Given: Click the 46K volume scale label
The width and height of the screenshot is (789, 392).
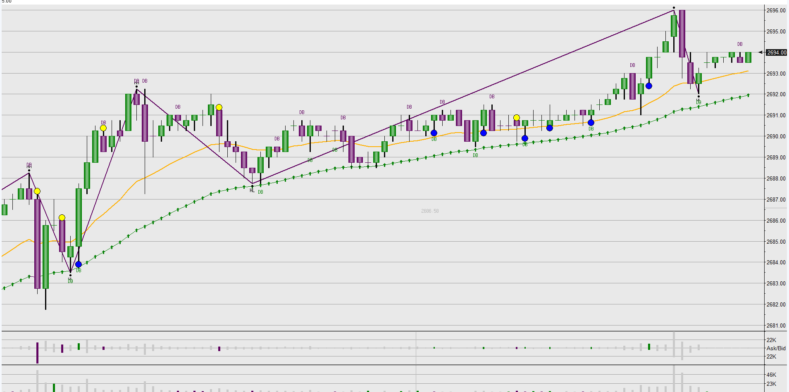Looking at the screenshot, I should tap(771, 375).
